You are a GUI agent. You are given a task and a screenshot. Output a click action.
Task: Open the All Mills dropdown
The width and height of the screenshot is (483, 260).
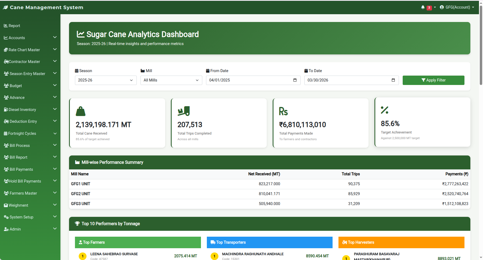[171, 80]
